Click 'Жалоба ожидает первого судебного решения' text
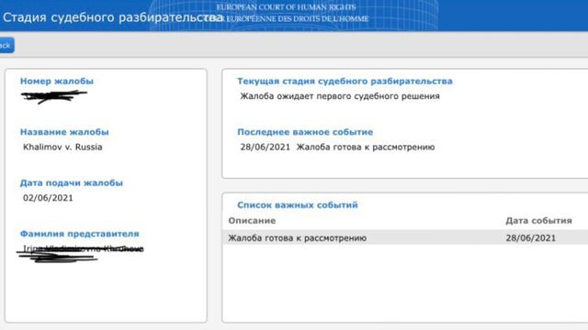Viewport: 588px width, 330px height. point(340,96)
